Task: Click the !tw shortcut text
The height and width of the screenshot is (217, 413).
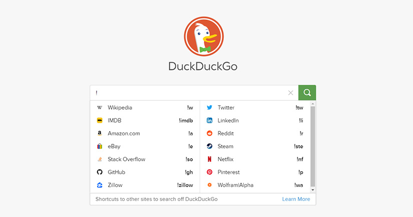Action: click(x=299, y=108)
